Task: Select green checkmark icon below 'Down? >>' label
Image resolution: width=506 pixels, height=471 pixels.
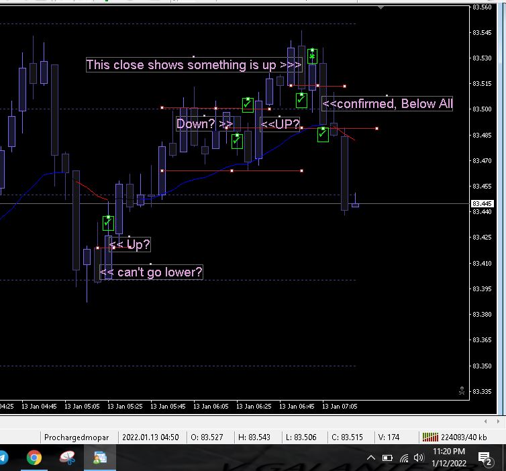Action: pyautogui.click(x=237, y=142)
